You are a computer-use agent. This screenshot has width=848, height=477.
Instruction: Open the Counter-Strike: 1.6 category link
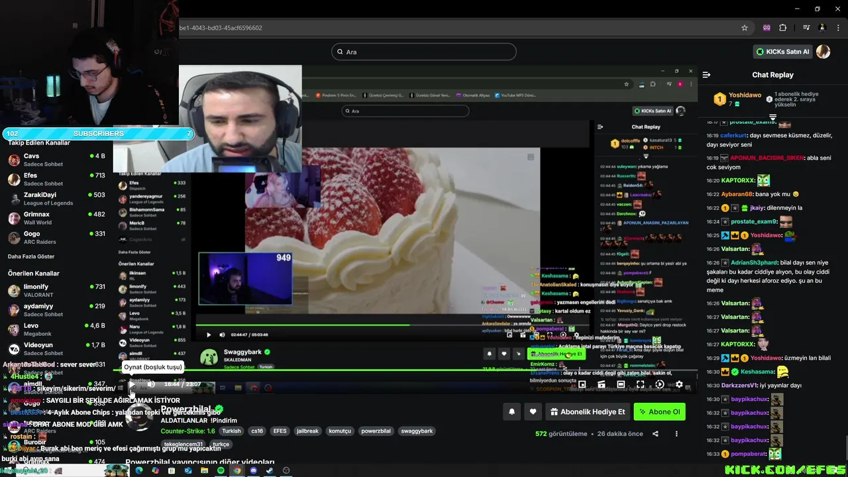[187, 431]
